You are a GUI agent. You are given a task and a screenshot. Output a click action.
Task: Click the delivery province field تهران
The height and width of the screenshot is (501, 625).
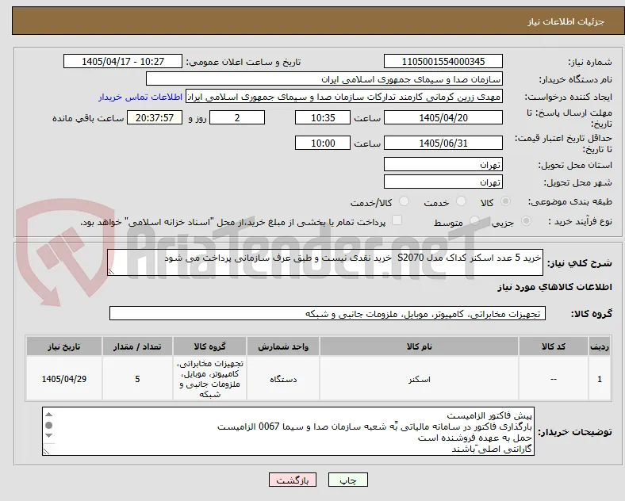point(443,164)
